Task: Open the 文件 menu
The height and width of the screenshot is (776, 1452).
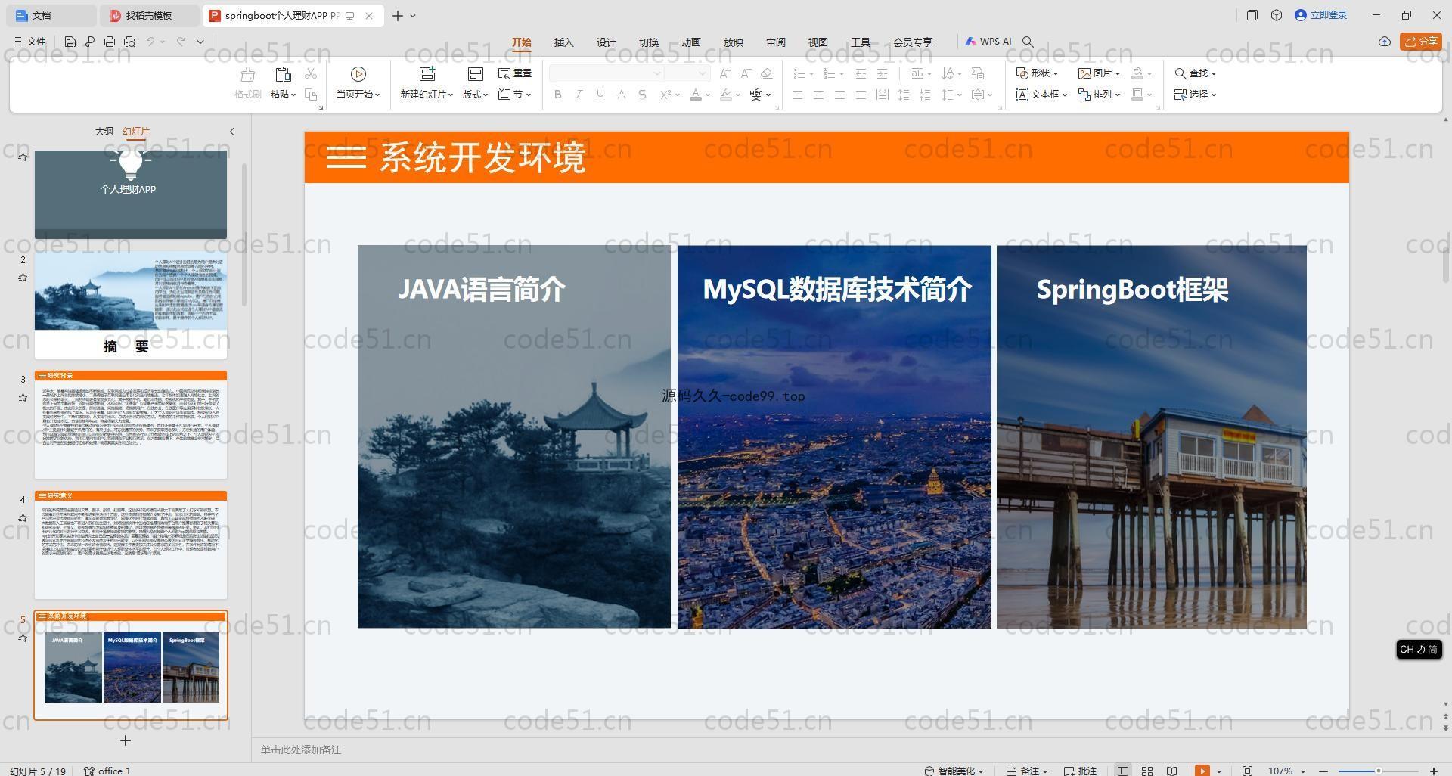Action: click(x=30, y=42)
